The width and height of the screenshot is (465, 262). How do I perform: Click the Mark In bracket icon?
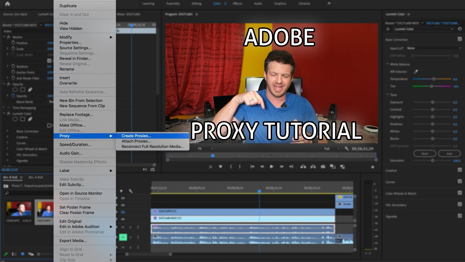tap(231, 167)
